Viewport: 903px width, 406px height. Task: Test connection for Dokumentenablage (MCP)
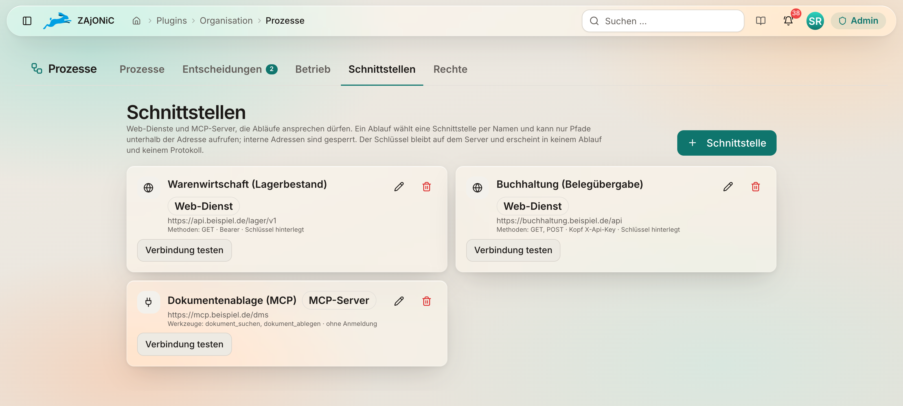click(x=184, y=344)
